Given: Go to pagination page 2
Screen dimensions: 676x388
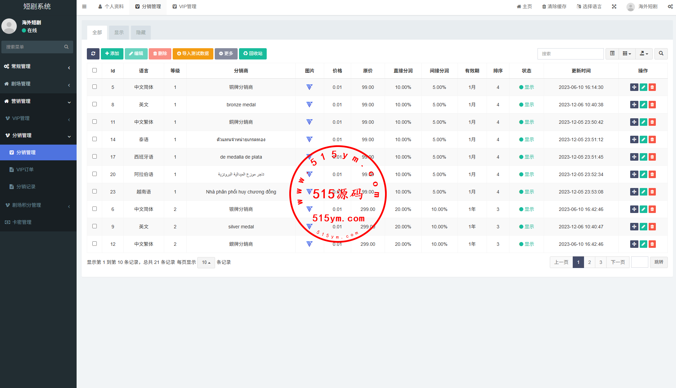Looking at the screenshot, I should tap(589, 262).
